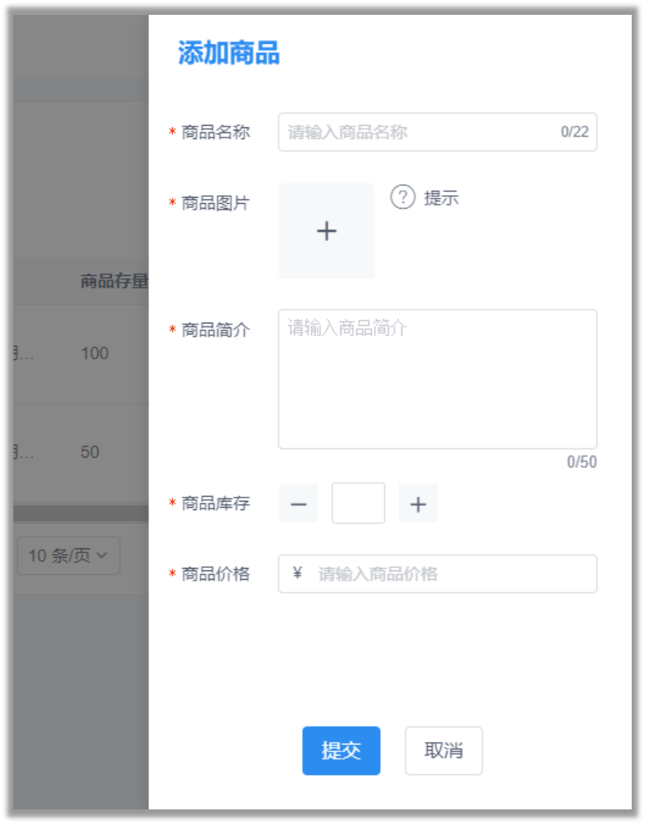Open the 10 条/页 page size dropdown
The image size is (645, 825).
pyautogui.click(x=69, y=555)
